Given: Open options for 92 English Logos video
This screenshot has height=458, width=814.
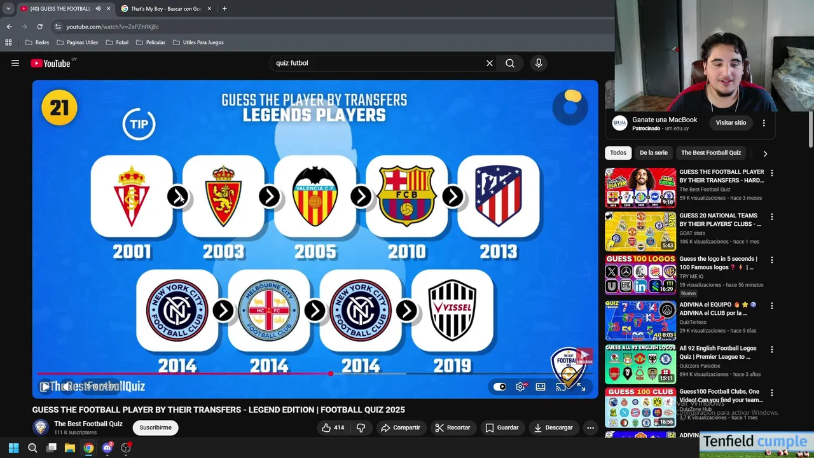Looking at the screenshot, I should coord(772,350).
